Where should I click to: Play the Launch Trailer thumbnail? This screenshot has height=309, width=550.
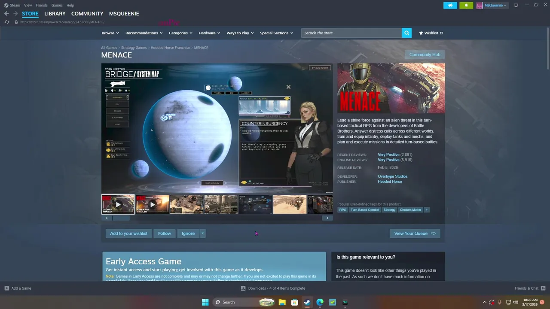point(118,204)
